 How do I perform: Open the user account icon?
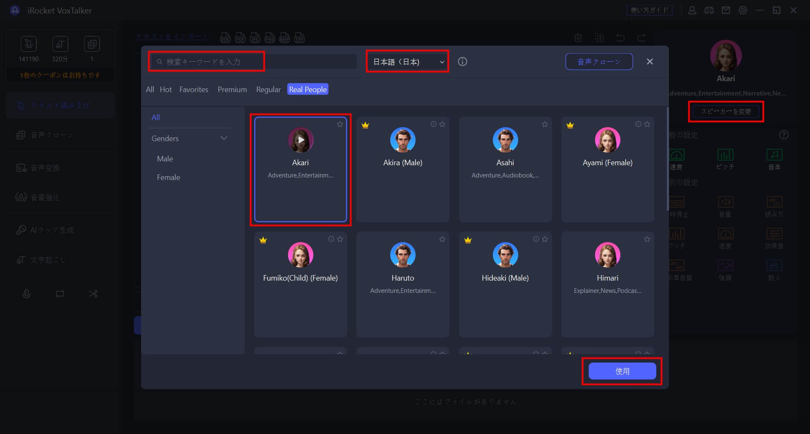692,10
